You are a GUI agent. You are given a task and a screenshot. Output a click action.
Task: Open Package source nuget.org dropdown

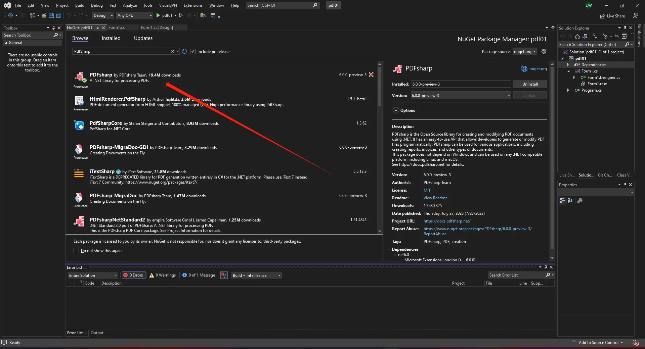[x=525, y=51]
